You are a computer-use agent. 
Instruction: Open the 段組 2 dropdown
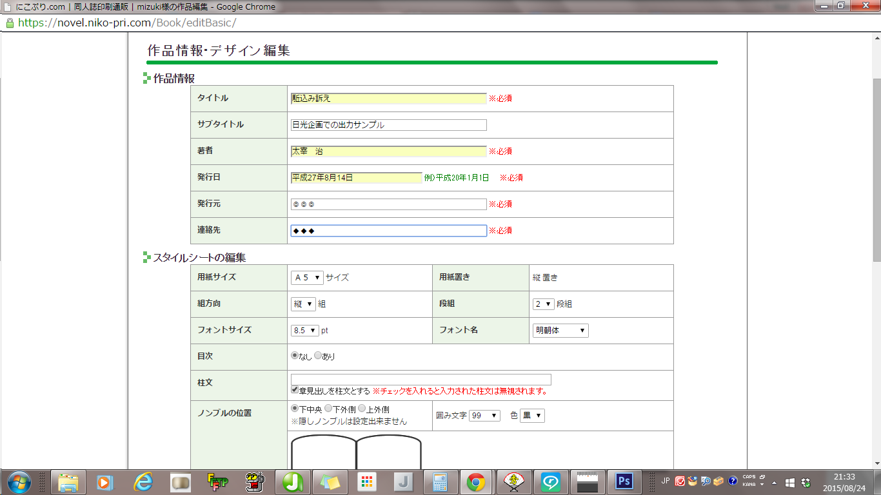[544, 304]
